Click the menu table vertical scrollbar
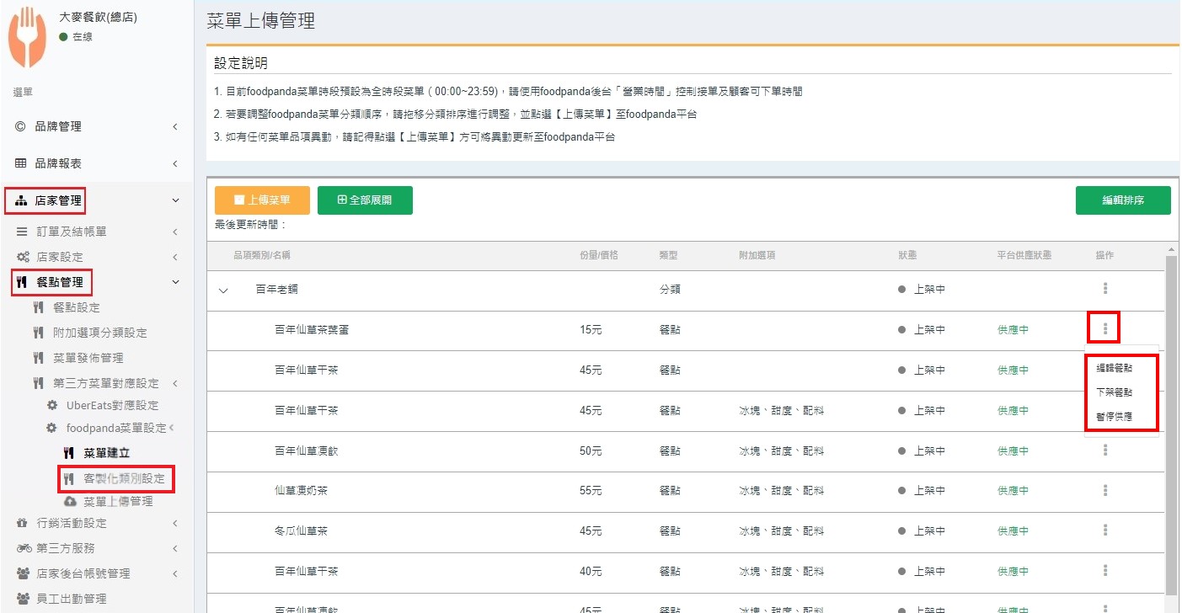1182x613 pixels. tap(1170, 421)
